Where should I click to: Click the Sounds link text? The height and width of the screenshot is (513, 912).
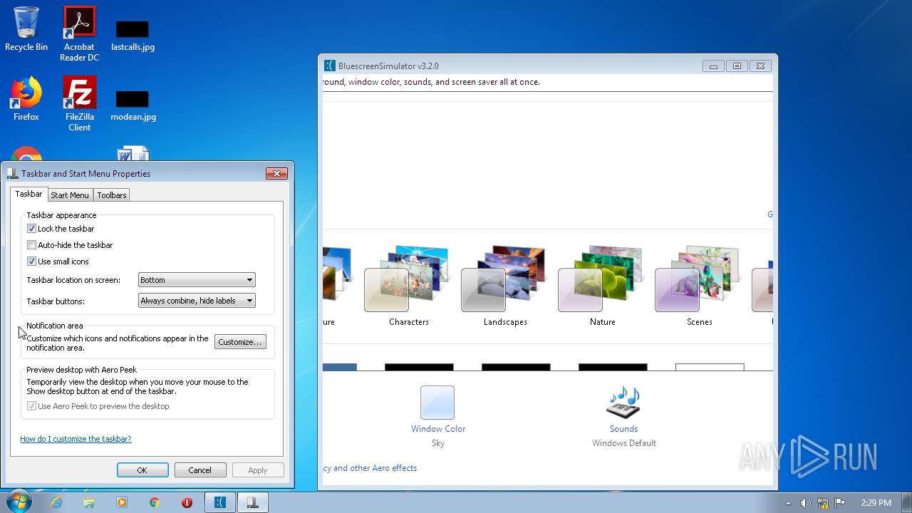point(623,429)
